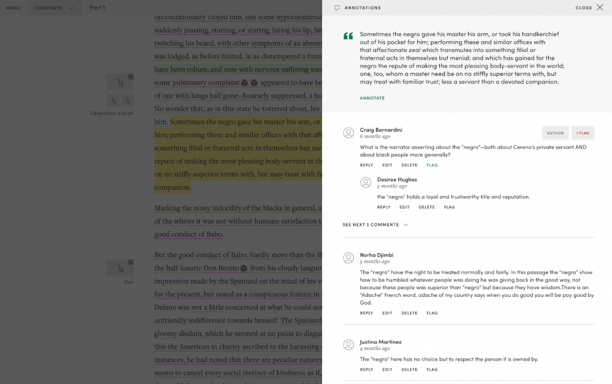Edit Craig Bernardini's comment
Viewport: 612px width, 384px height.
[387, 165]
